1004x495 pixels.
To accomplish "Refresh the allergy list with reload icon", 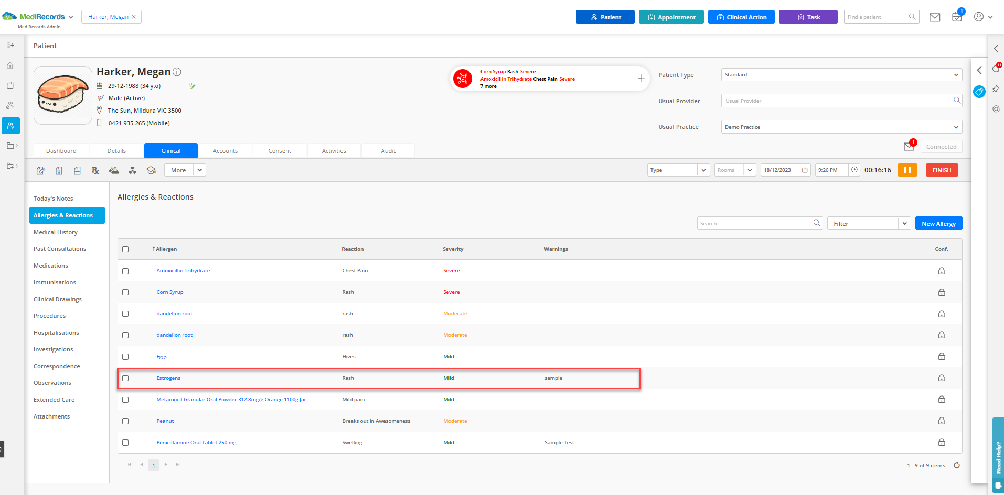I will pos(957,465).
